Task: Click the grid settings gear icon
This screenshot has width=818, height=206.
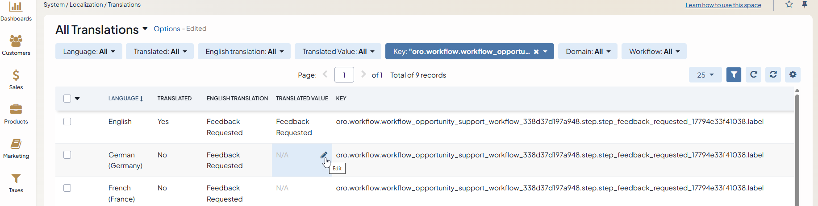Action: coord(793,75)
